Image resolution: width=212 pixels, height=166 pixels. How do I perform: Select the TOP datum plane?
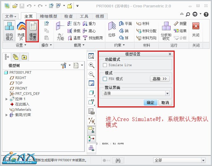tap(16, 83)
